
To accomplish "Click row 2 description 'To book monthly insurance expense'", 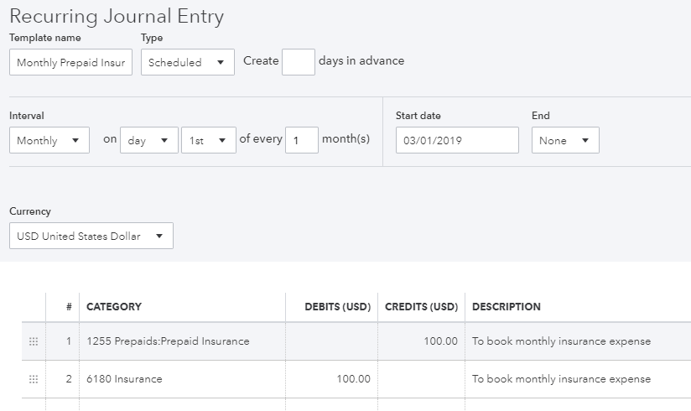I will click(561, 379).
